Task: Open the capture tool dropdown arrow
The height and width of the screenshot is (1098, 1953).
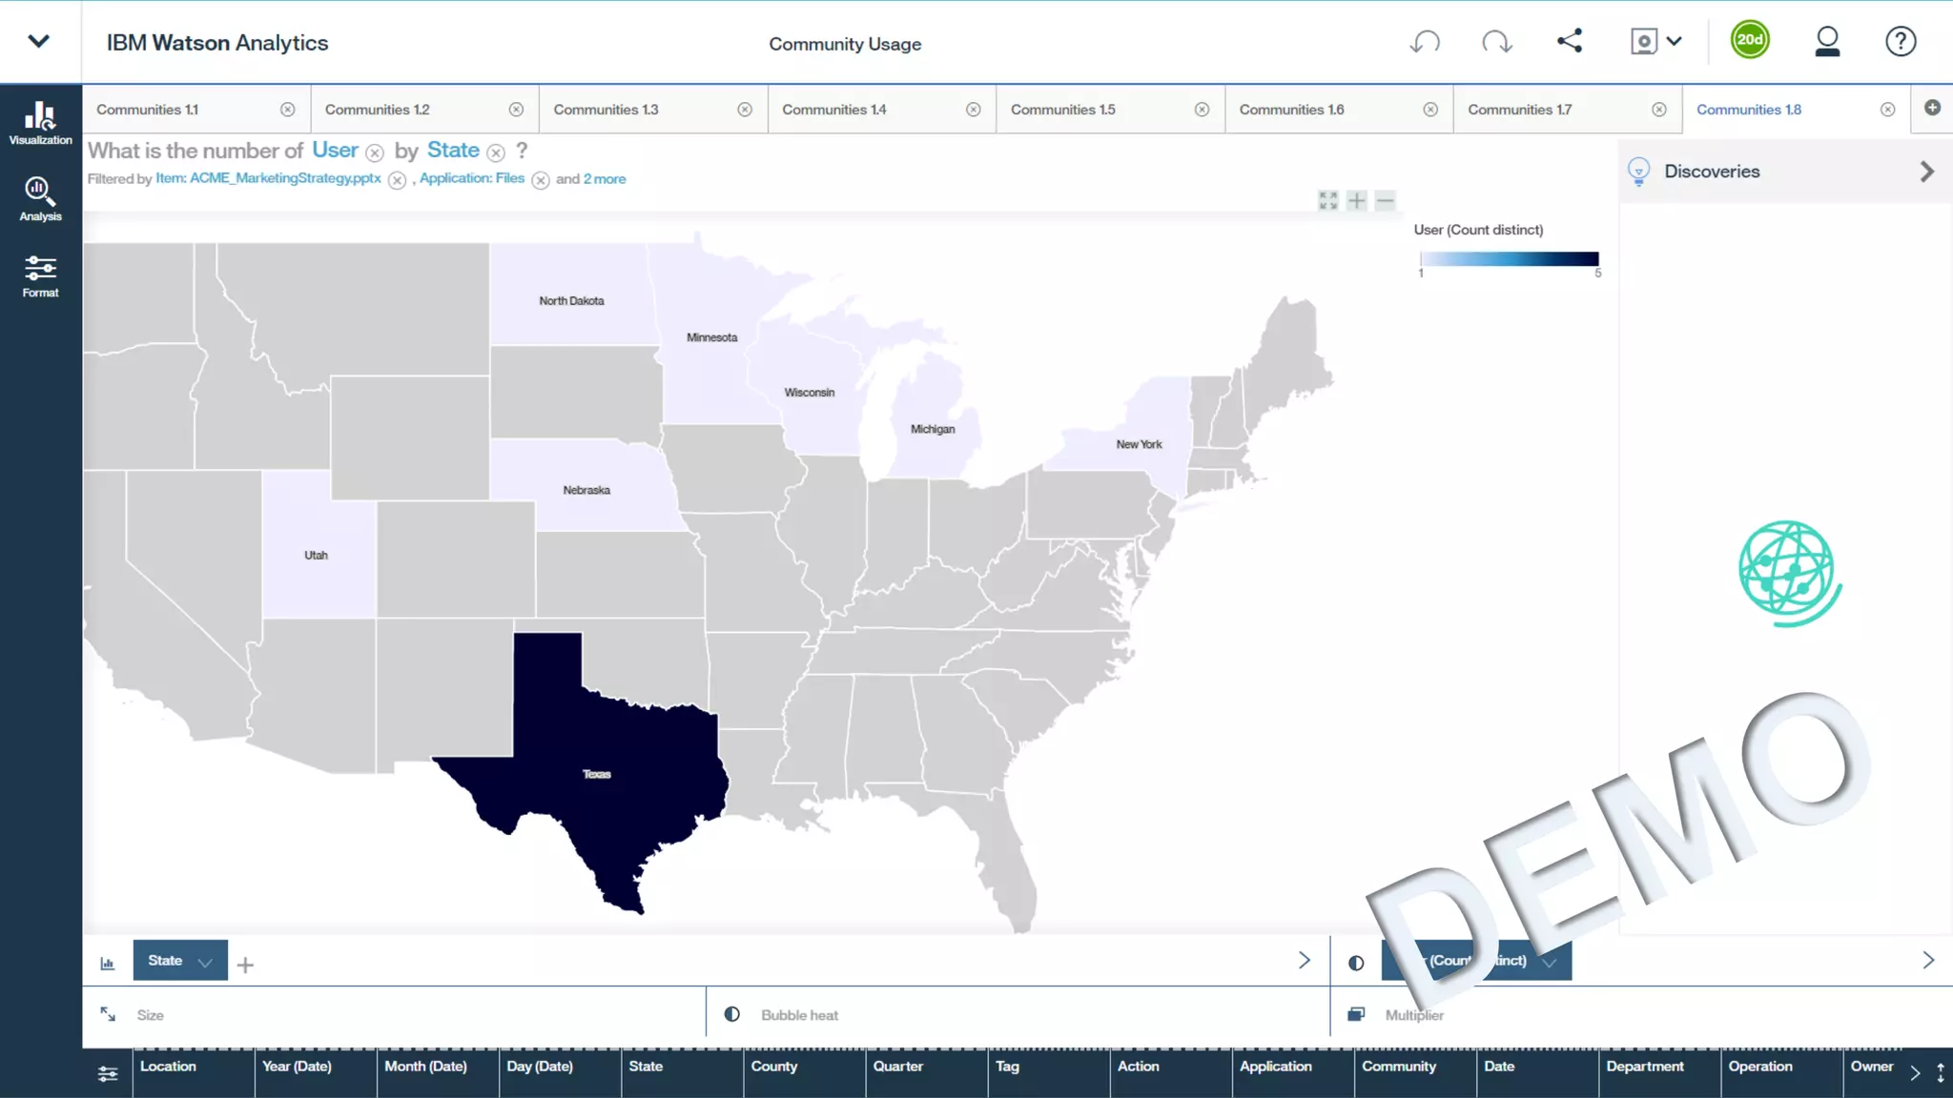Action: (1675, 42)
